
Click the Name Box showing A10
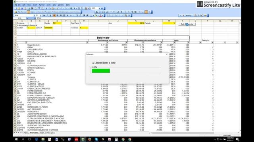19,18
